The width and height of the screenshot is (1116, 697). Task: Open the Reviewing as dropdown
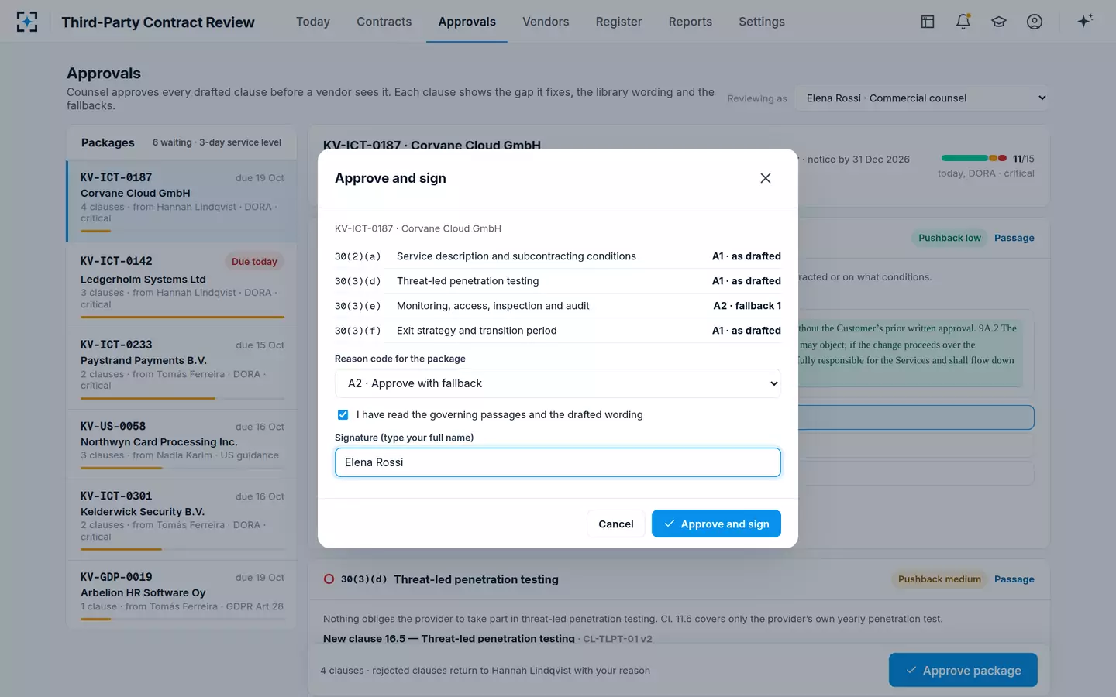[x=922, y=98]
